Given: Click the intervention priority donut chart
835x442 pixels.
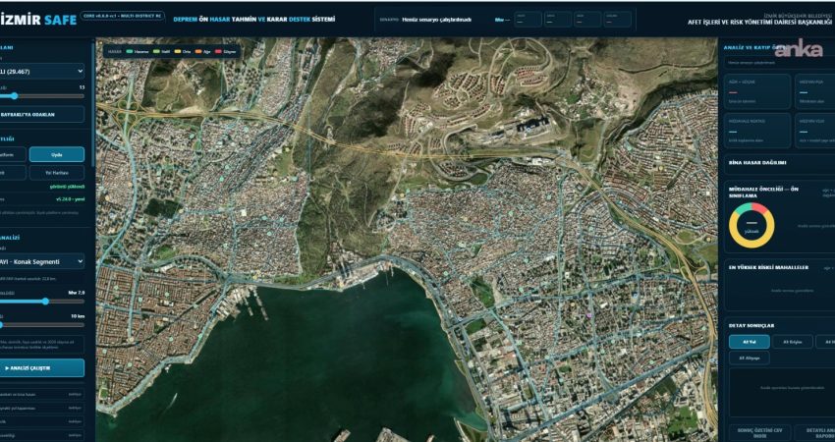Looking at the screenshot, I should tap(751, 225).
